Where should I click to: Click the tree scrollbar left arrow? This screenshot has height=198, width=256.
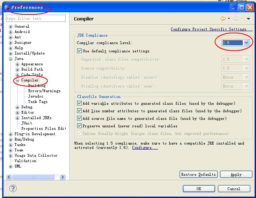pyautogui.click(x=9, y=177)
